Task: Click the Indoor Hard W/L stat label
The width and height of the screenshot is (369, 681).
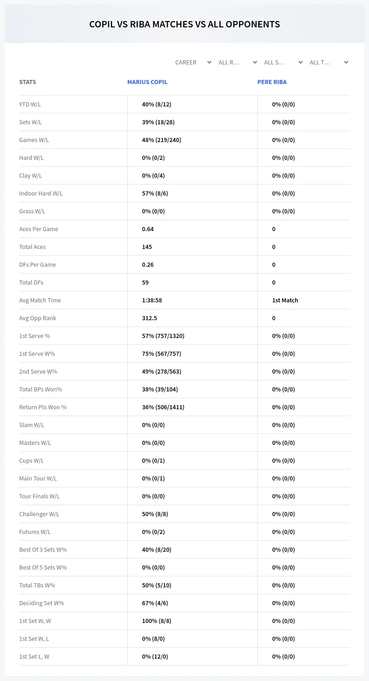Action: (x=41, y=193)
